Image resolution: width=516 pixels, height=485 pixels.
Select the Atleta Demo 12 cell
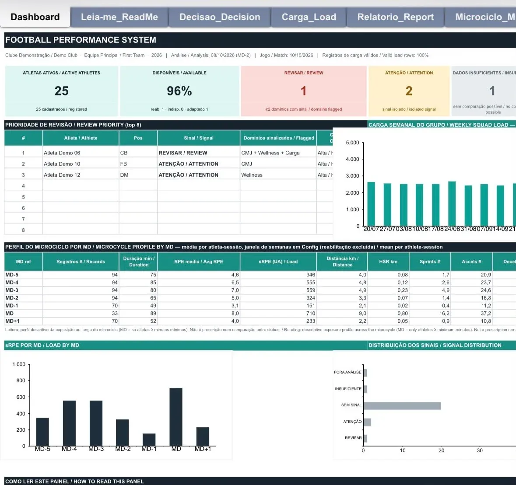tap(81, 175)
